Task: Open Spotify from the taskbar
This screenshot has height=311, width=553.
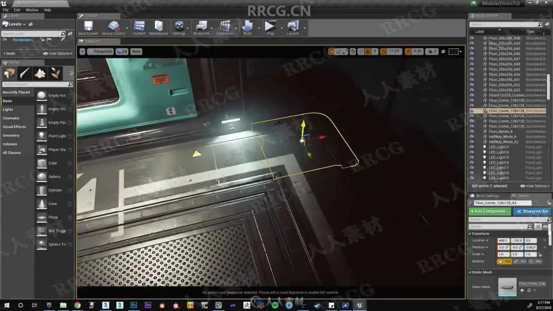Action: (274, 305)
